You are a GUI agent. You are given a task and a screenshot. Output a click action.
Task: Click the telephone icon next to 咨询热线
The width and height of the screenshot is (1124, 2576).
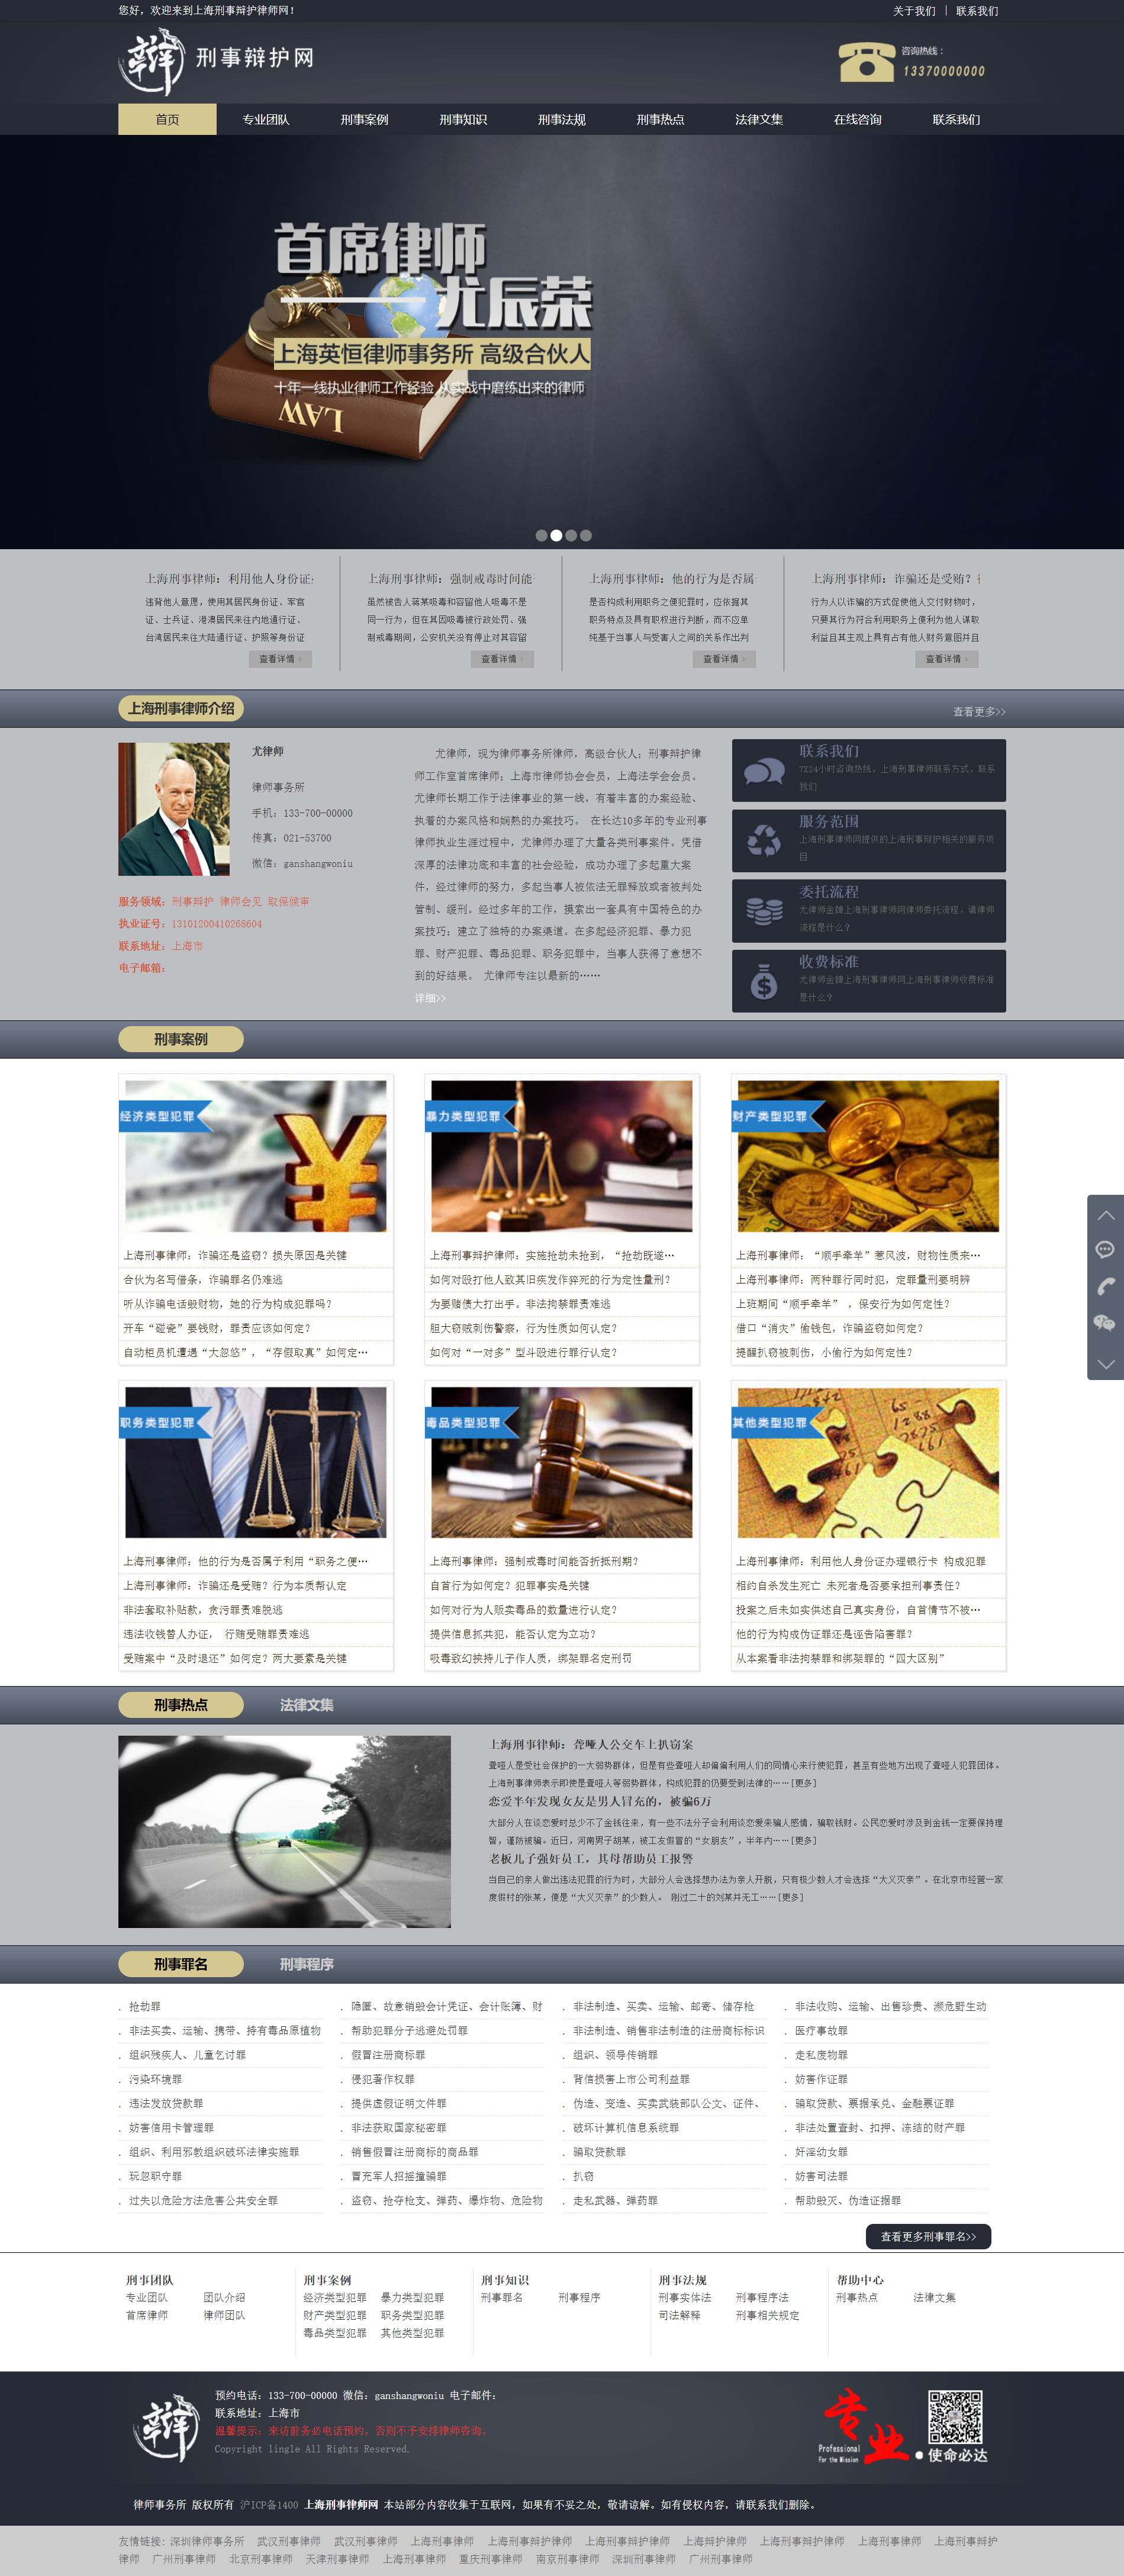[866, 62]
